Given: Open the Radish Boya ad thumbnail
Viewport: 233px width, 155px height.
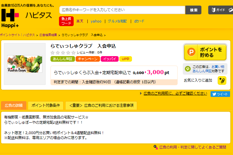Looking at the screenshot, I should pos(25,64).
